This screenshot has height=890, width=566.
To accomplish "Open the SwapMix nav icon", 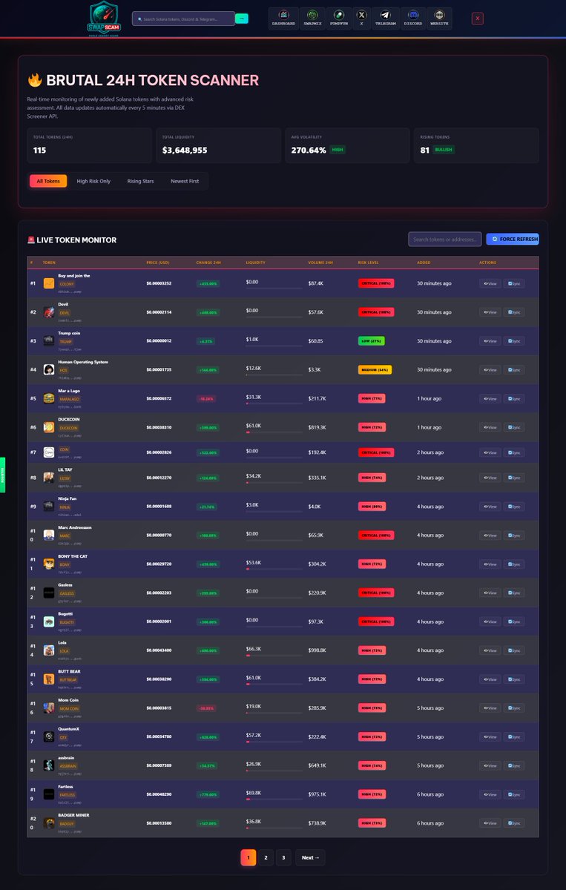I will click(x=314, y=18).
